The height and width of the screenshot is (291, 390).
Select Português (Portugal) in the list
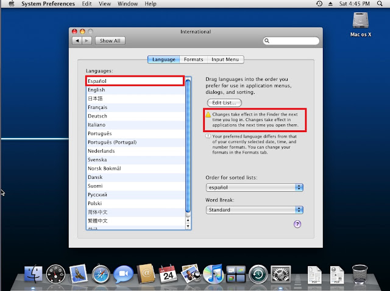coord(136,142)
